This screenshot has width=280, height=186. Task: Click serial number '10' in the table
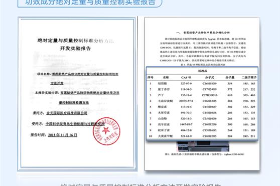click(151, 136)
